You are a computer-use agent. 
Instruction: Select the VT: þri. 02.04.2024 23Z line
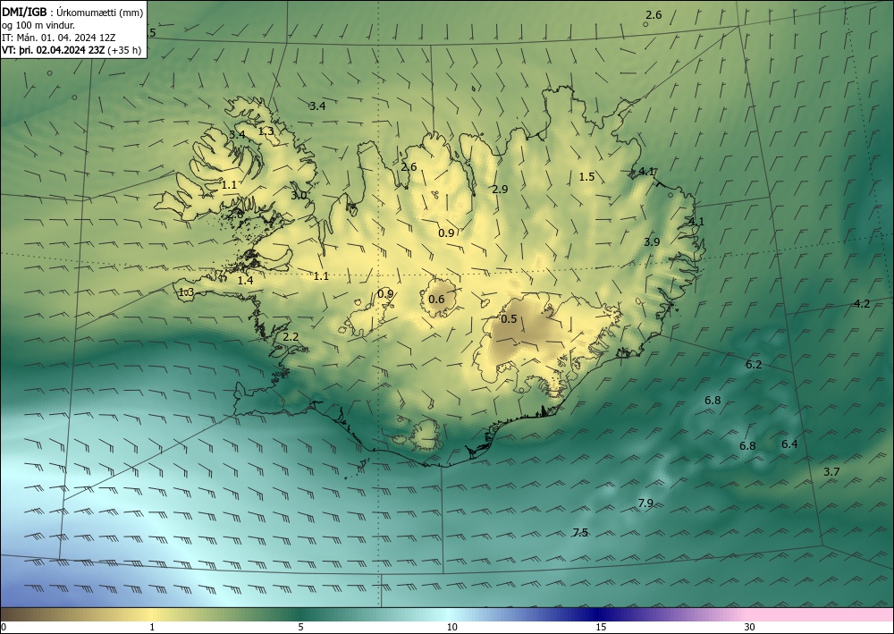pos(72,49)
